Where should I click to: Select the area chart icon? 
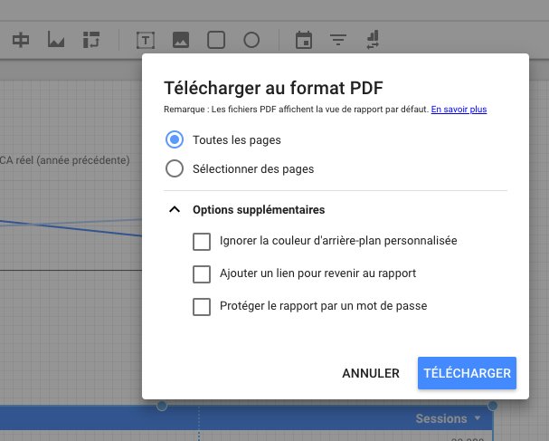[56, 40]
